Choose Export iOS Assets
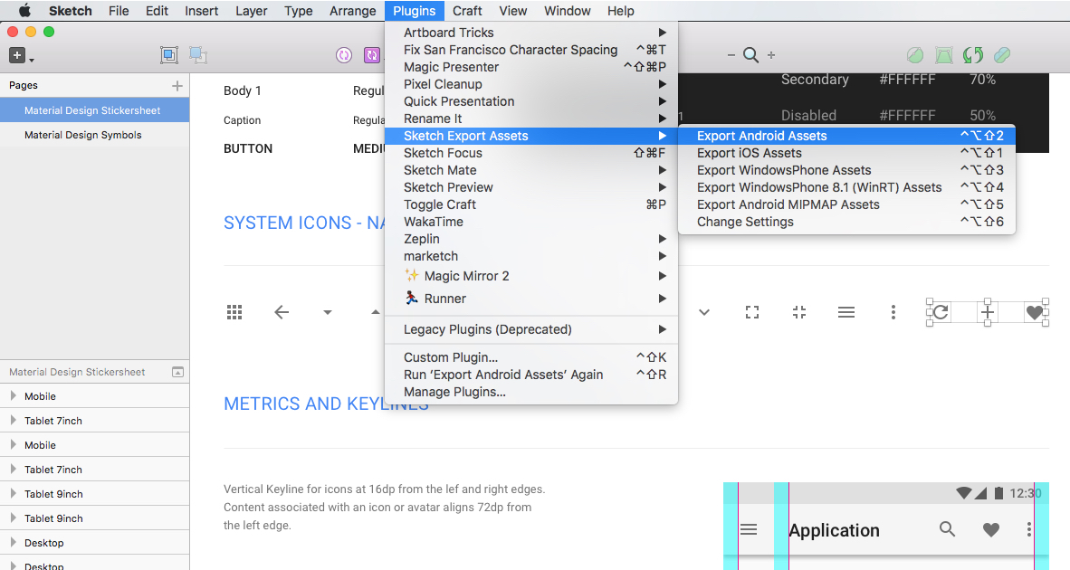The height and width of the screenshot is (570, 1070). pos(846,154)
